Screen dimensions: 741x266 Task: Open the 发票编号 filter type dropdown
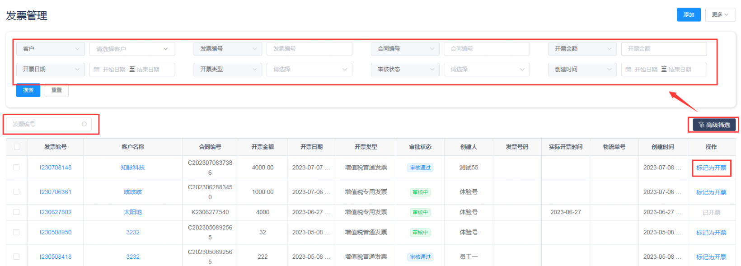228,49
